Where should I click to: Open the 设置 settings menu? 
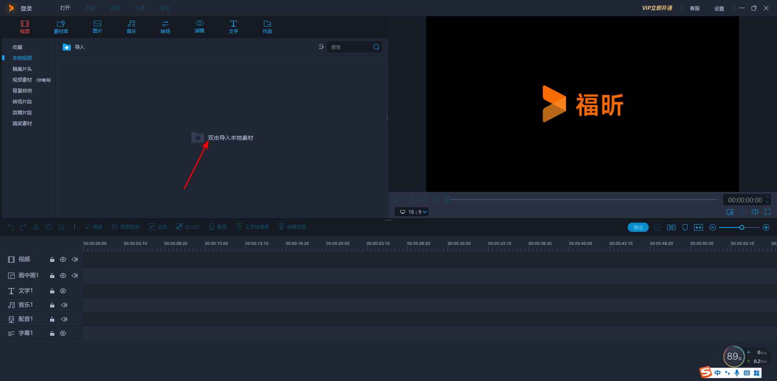coord(719,8)
